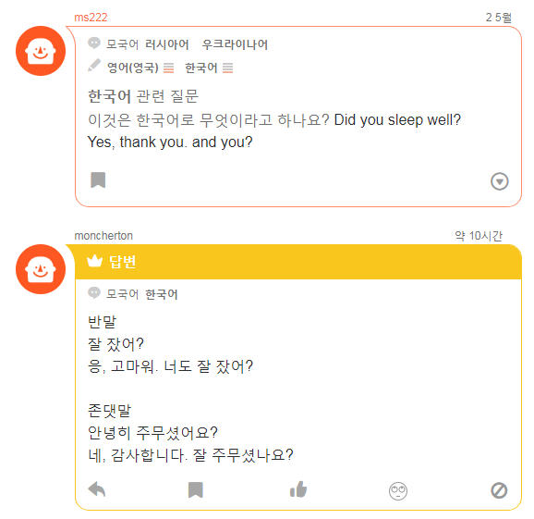Image resolution: width=534 pixels, height=519 pixels.
Task: Click the reply arrow on moncherton's answer
Action: click(x=97, y=489)
